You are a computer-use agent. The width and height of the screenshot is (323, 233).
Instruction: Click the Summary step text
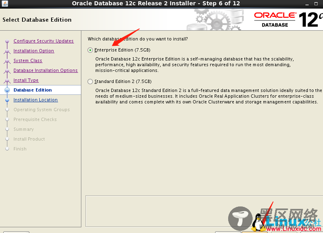pos(23,129)
